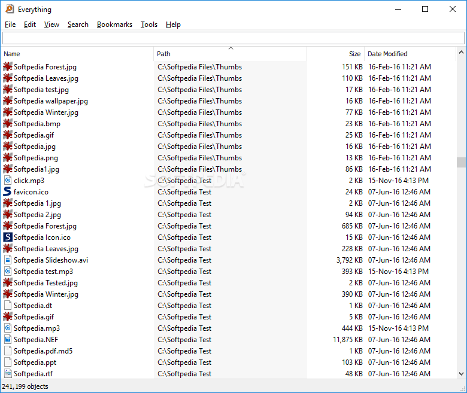Click the Softpedia.rtf document icon

(8, 374)
